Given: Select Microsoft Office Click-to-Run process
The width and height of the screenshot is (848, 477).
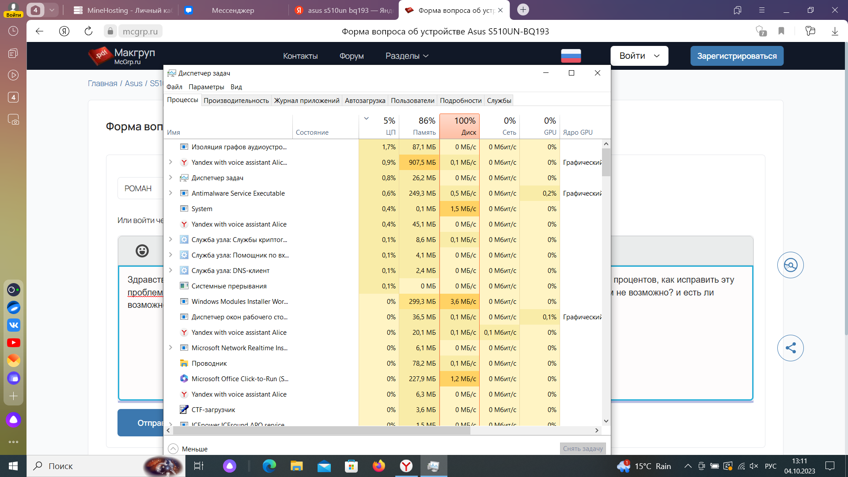Looking at the screenshot, I should (x=382, y=379).
